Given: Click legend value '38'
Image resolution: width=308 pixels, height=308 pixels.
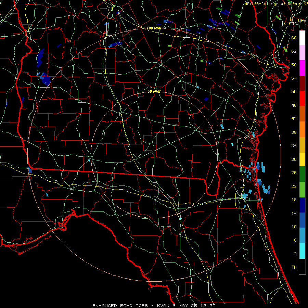Looking at the screenshot, I should [x=294, y=132].
